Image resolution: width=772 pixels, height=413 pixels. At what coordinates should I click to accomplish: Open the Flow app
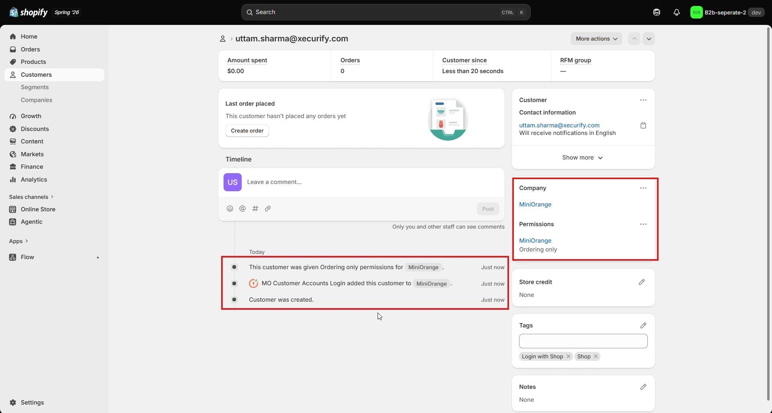54,257
